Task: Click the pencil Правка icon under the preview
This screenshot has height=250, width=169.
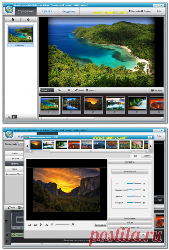Action: pos(76,90)
